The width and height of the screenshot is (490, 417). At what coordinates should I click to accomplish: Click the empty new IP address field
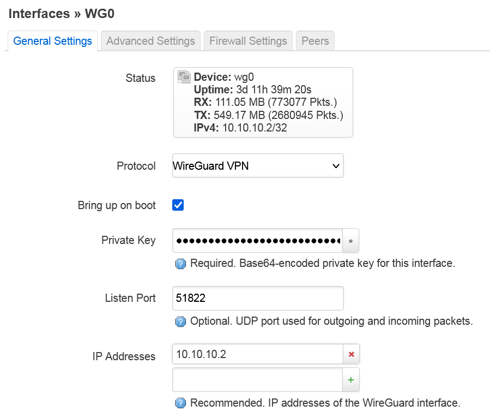coord(257,380)
